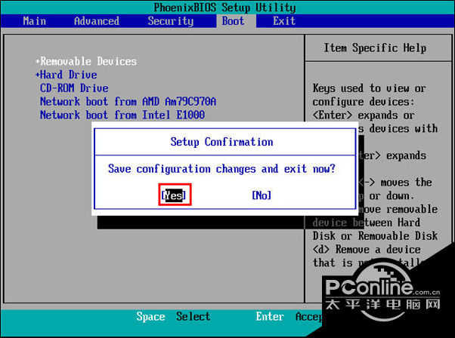Select CD-ROM Drive boot item
This screenshot has width=455, height=338.
point(74,88)
